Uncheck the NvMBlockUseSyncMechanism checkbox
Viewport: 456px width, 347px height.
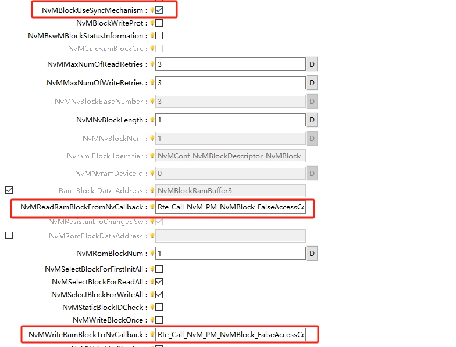(159, 10)
